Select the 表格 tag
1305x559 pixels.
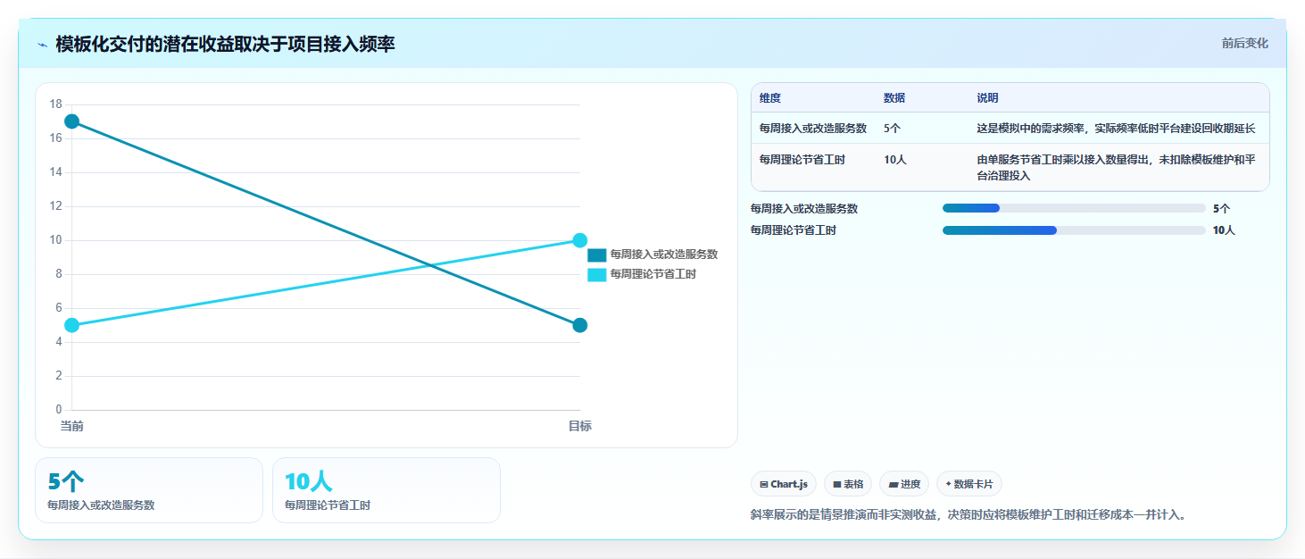[x=848, y=484]
